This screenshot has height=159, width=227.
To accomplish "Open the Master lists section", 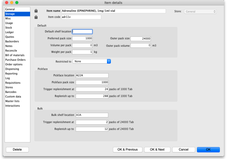I will (x=12, y=101).
